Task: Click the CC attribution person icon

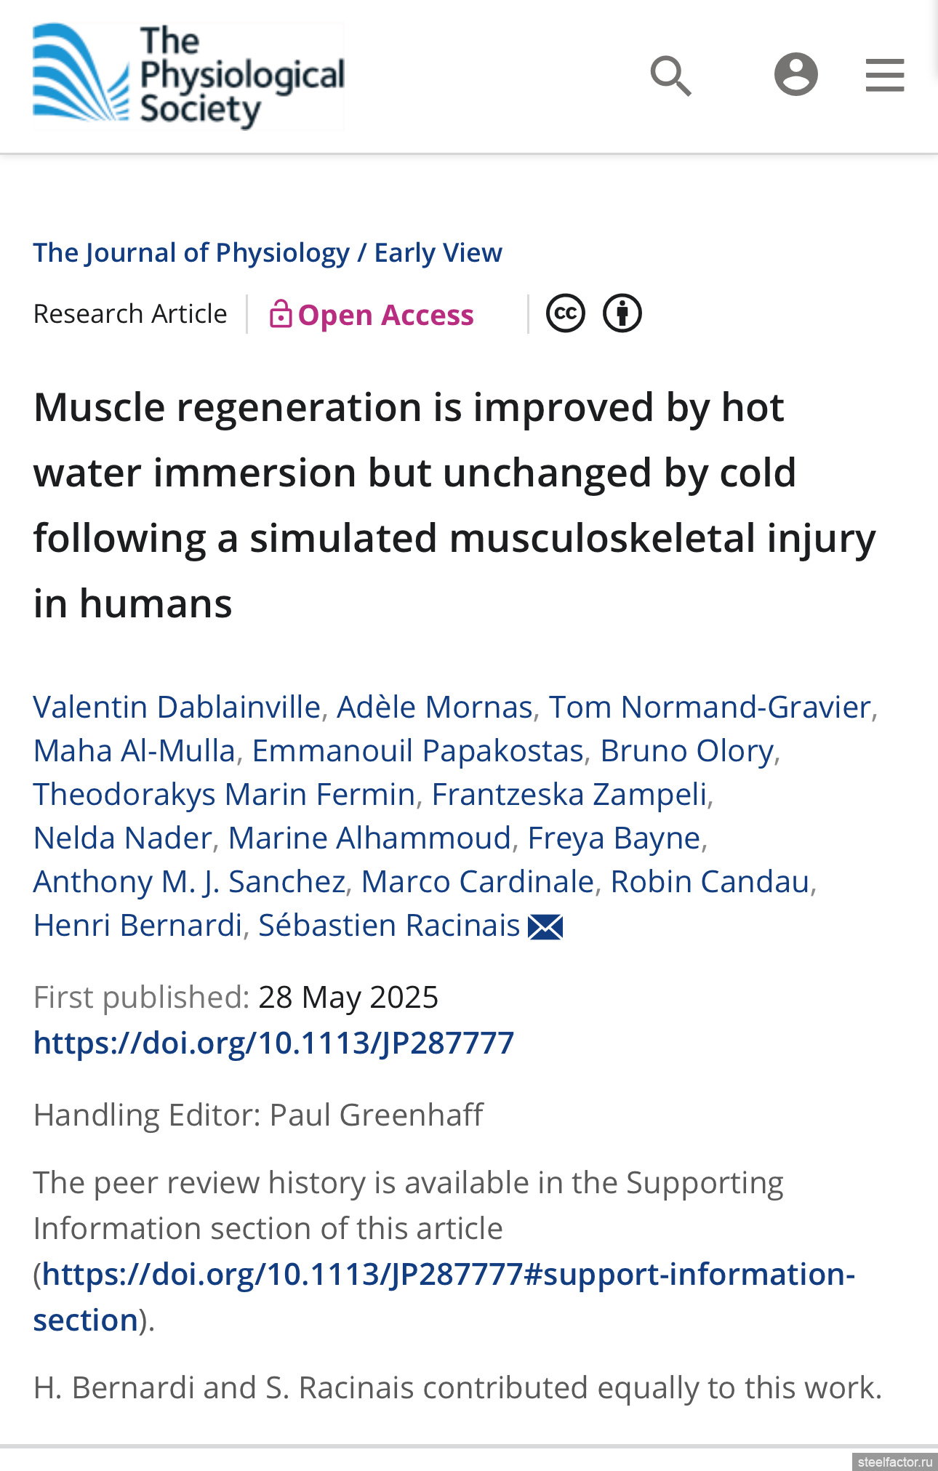Action: [x=622, y=314]
